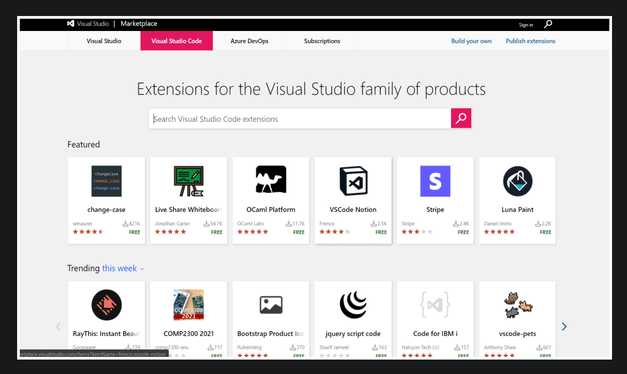Select the OCaml Platform camel icon

[270, 181]
